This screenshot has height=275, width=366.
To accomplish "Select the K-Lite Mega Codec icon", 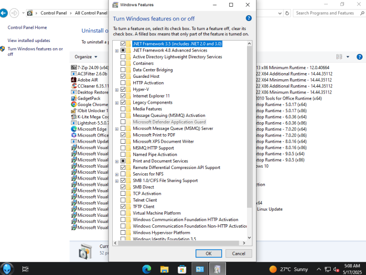I will (74, 116).
